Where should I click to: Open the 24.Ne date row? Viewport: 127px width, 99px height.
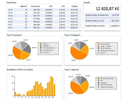44,16
